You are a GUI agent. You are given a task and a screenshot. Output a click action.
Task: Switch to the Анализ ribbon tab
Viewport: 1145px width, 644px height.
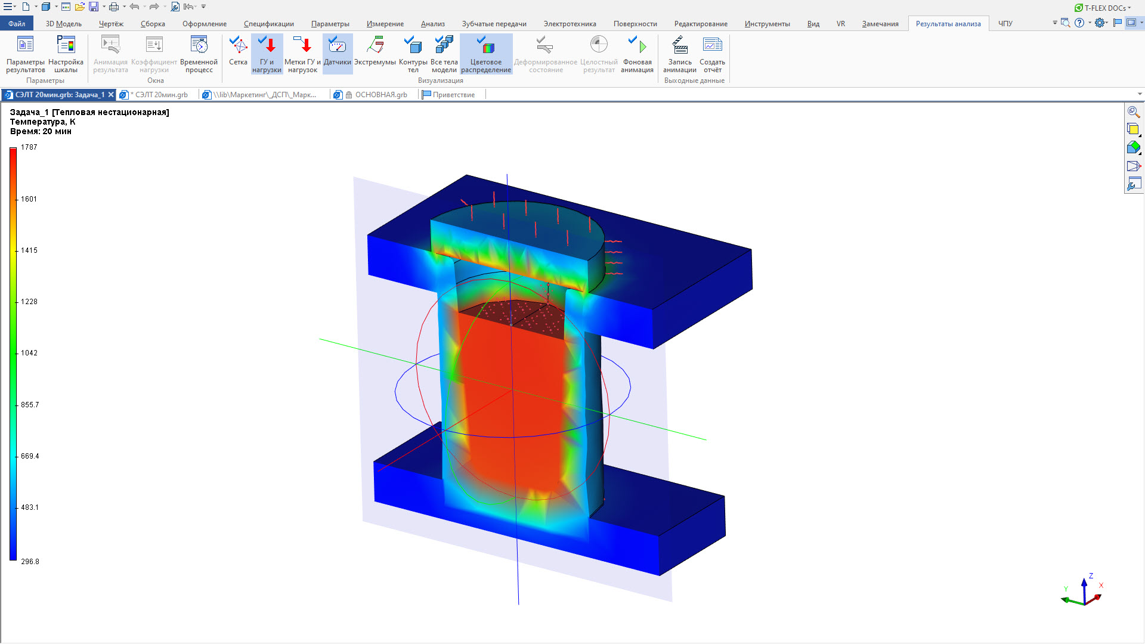point(432,24)
